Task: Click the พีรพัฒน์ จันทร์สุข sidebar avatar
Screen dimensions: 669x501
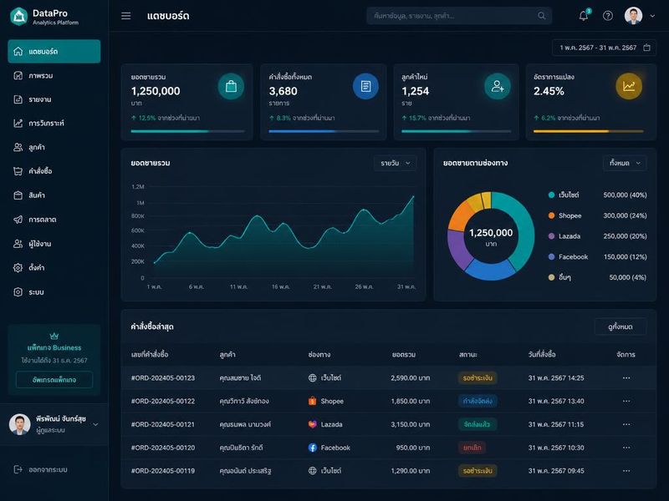Action: click(x=19, y=424)
